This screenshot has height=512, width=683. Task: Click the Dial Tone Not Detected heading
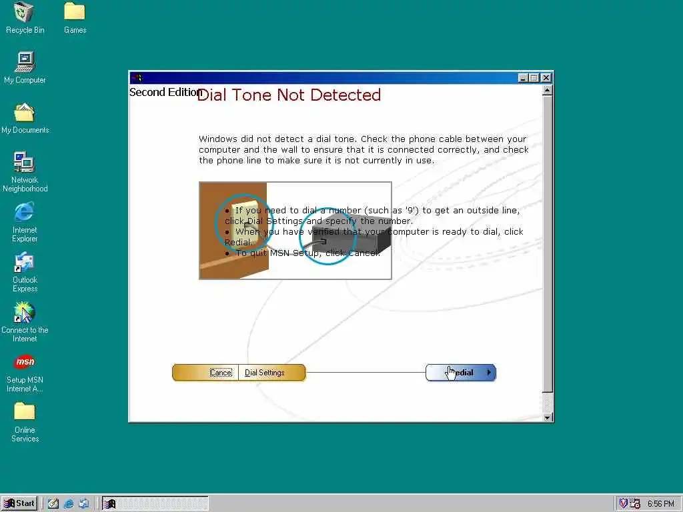289,95
